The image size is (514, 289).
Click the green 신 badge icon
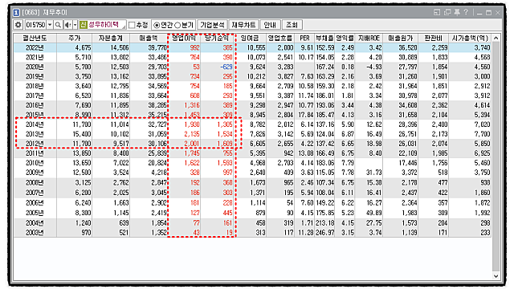coord(84,25)
